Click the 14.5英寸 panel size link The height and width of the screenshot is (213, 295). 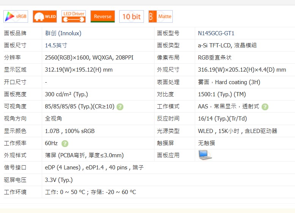(56, 45)
